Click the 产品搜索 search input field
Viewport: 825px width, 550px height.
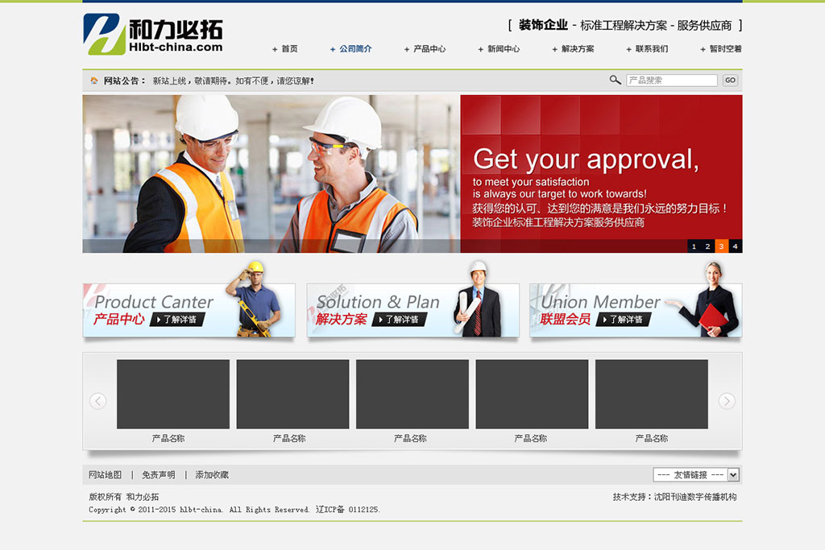671,81
